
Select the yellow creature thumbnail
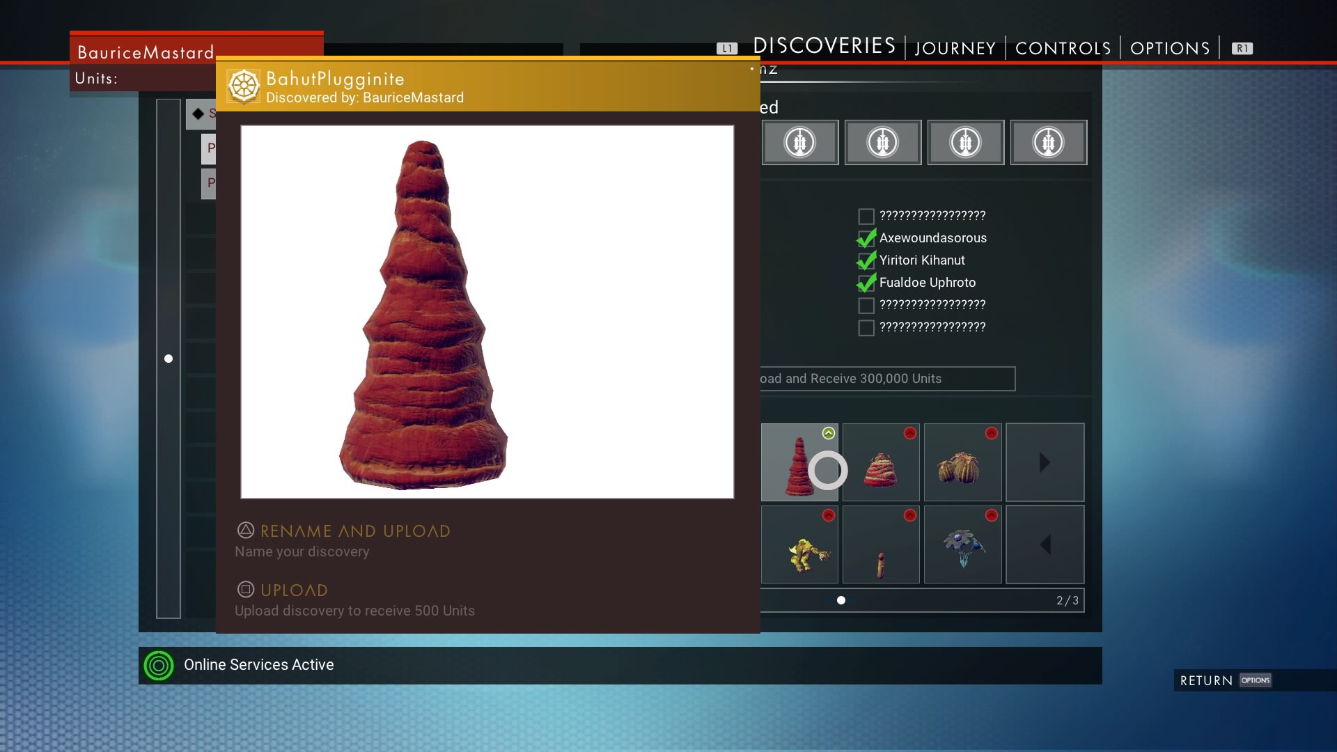tap(799, 545)
